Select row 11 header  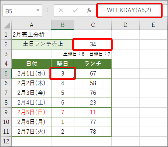[x=6, y=132]
